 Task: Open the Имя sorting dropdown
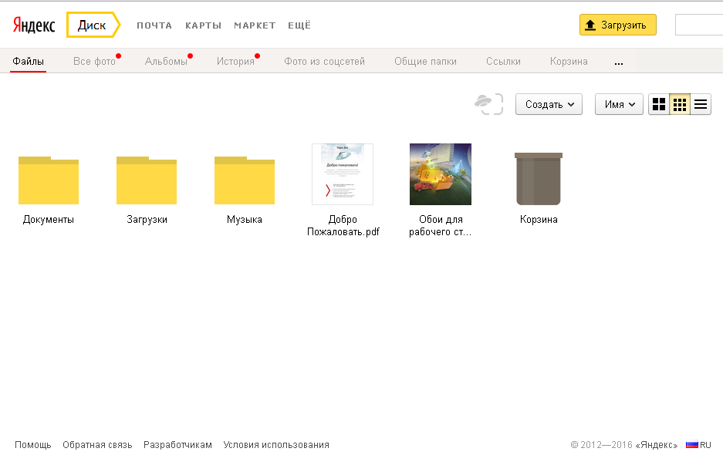tap(618, 104)
